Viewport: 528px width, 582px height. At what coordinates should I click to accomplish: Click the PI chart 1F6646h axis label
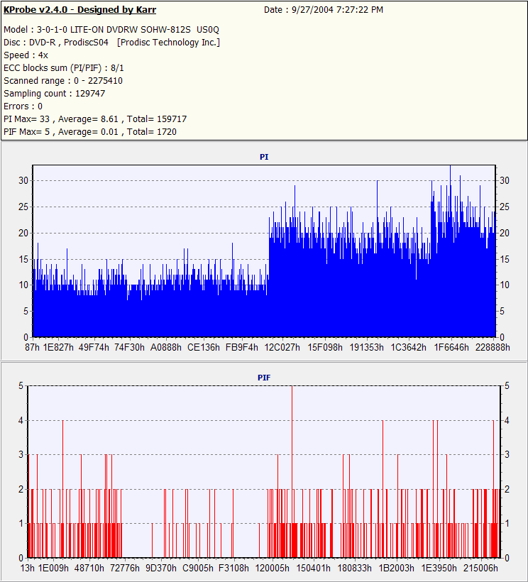(451, 347)
